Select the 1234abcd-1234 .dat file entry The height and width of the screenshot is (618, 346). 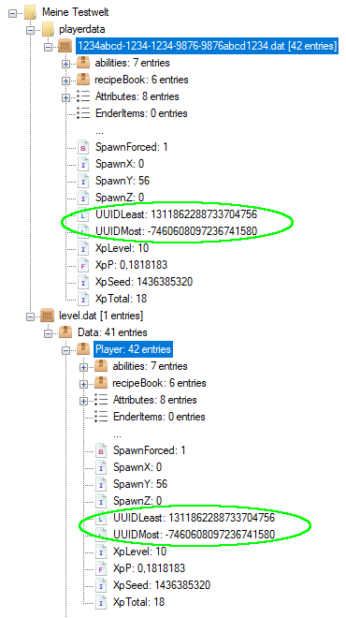click(207, 47)
